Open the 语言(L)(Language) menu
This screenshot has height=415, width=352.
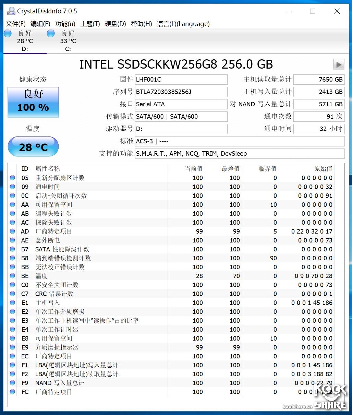(183, 24)
